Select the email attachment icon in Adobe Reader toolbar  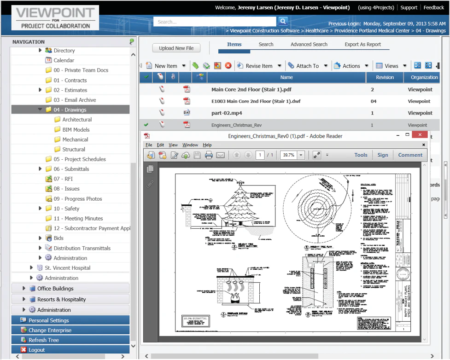(x=219, y=155)
